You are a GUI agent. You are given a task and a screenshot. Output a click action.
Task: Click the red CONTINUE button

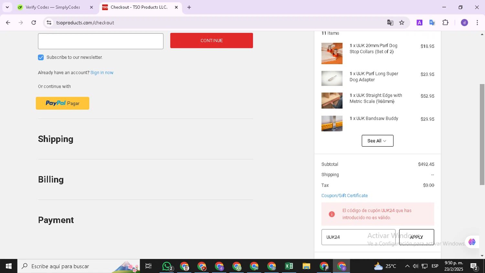tap(211, 41)
